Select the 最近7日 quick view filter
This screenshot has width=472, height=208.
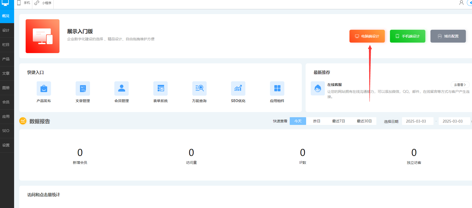(x=338, y=121)
